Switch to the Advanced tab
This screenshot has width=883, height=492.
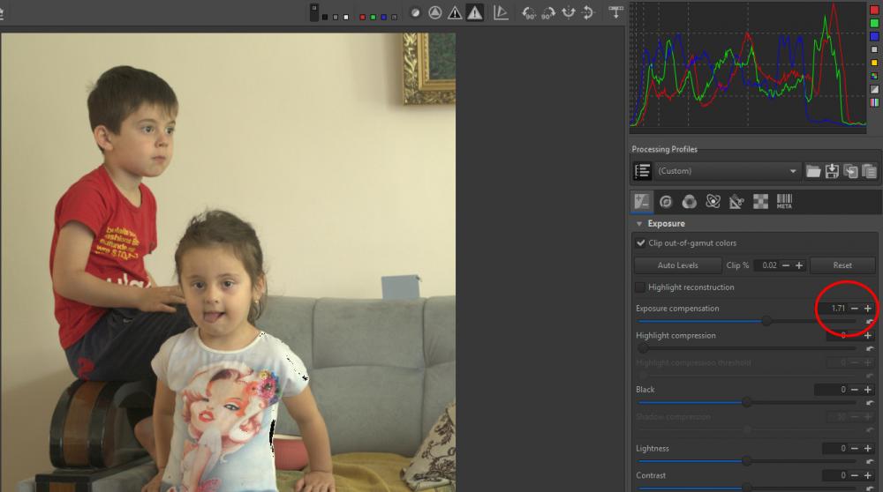pos(713,201)
